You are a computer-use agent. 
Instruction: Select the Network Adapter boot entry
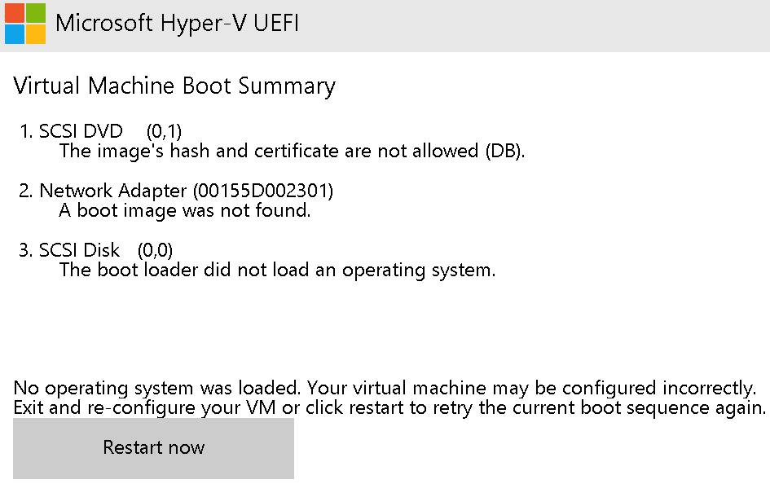click(176, 191)
